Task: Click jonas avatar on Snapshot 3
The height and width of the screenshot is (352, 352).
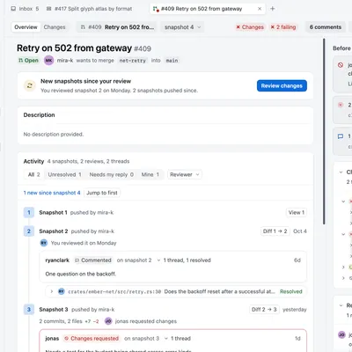Action: click(x=108, y=321)
